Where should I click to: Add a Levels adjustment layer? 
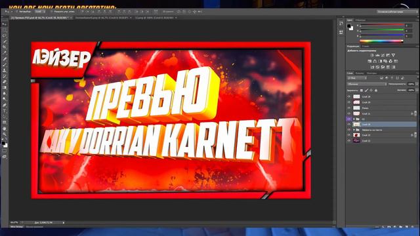pos(377,55)
